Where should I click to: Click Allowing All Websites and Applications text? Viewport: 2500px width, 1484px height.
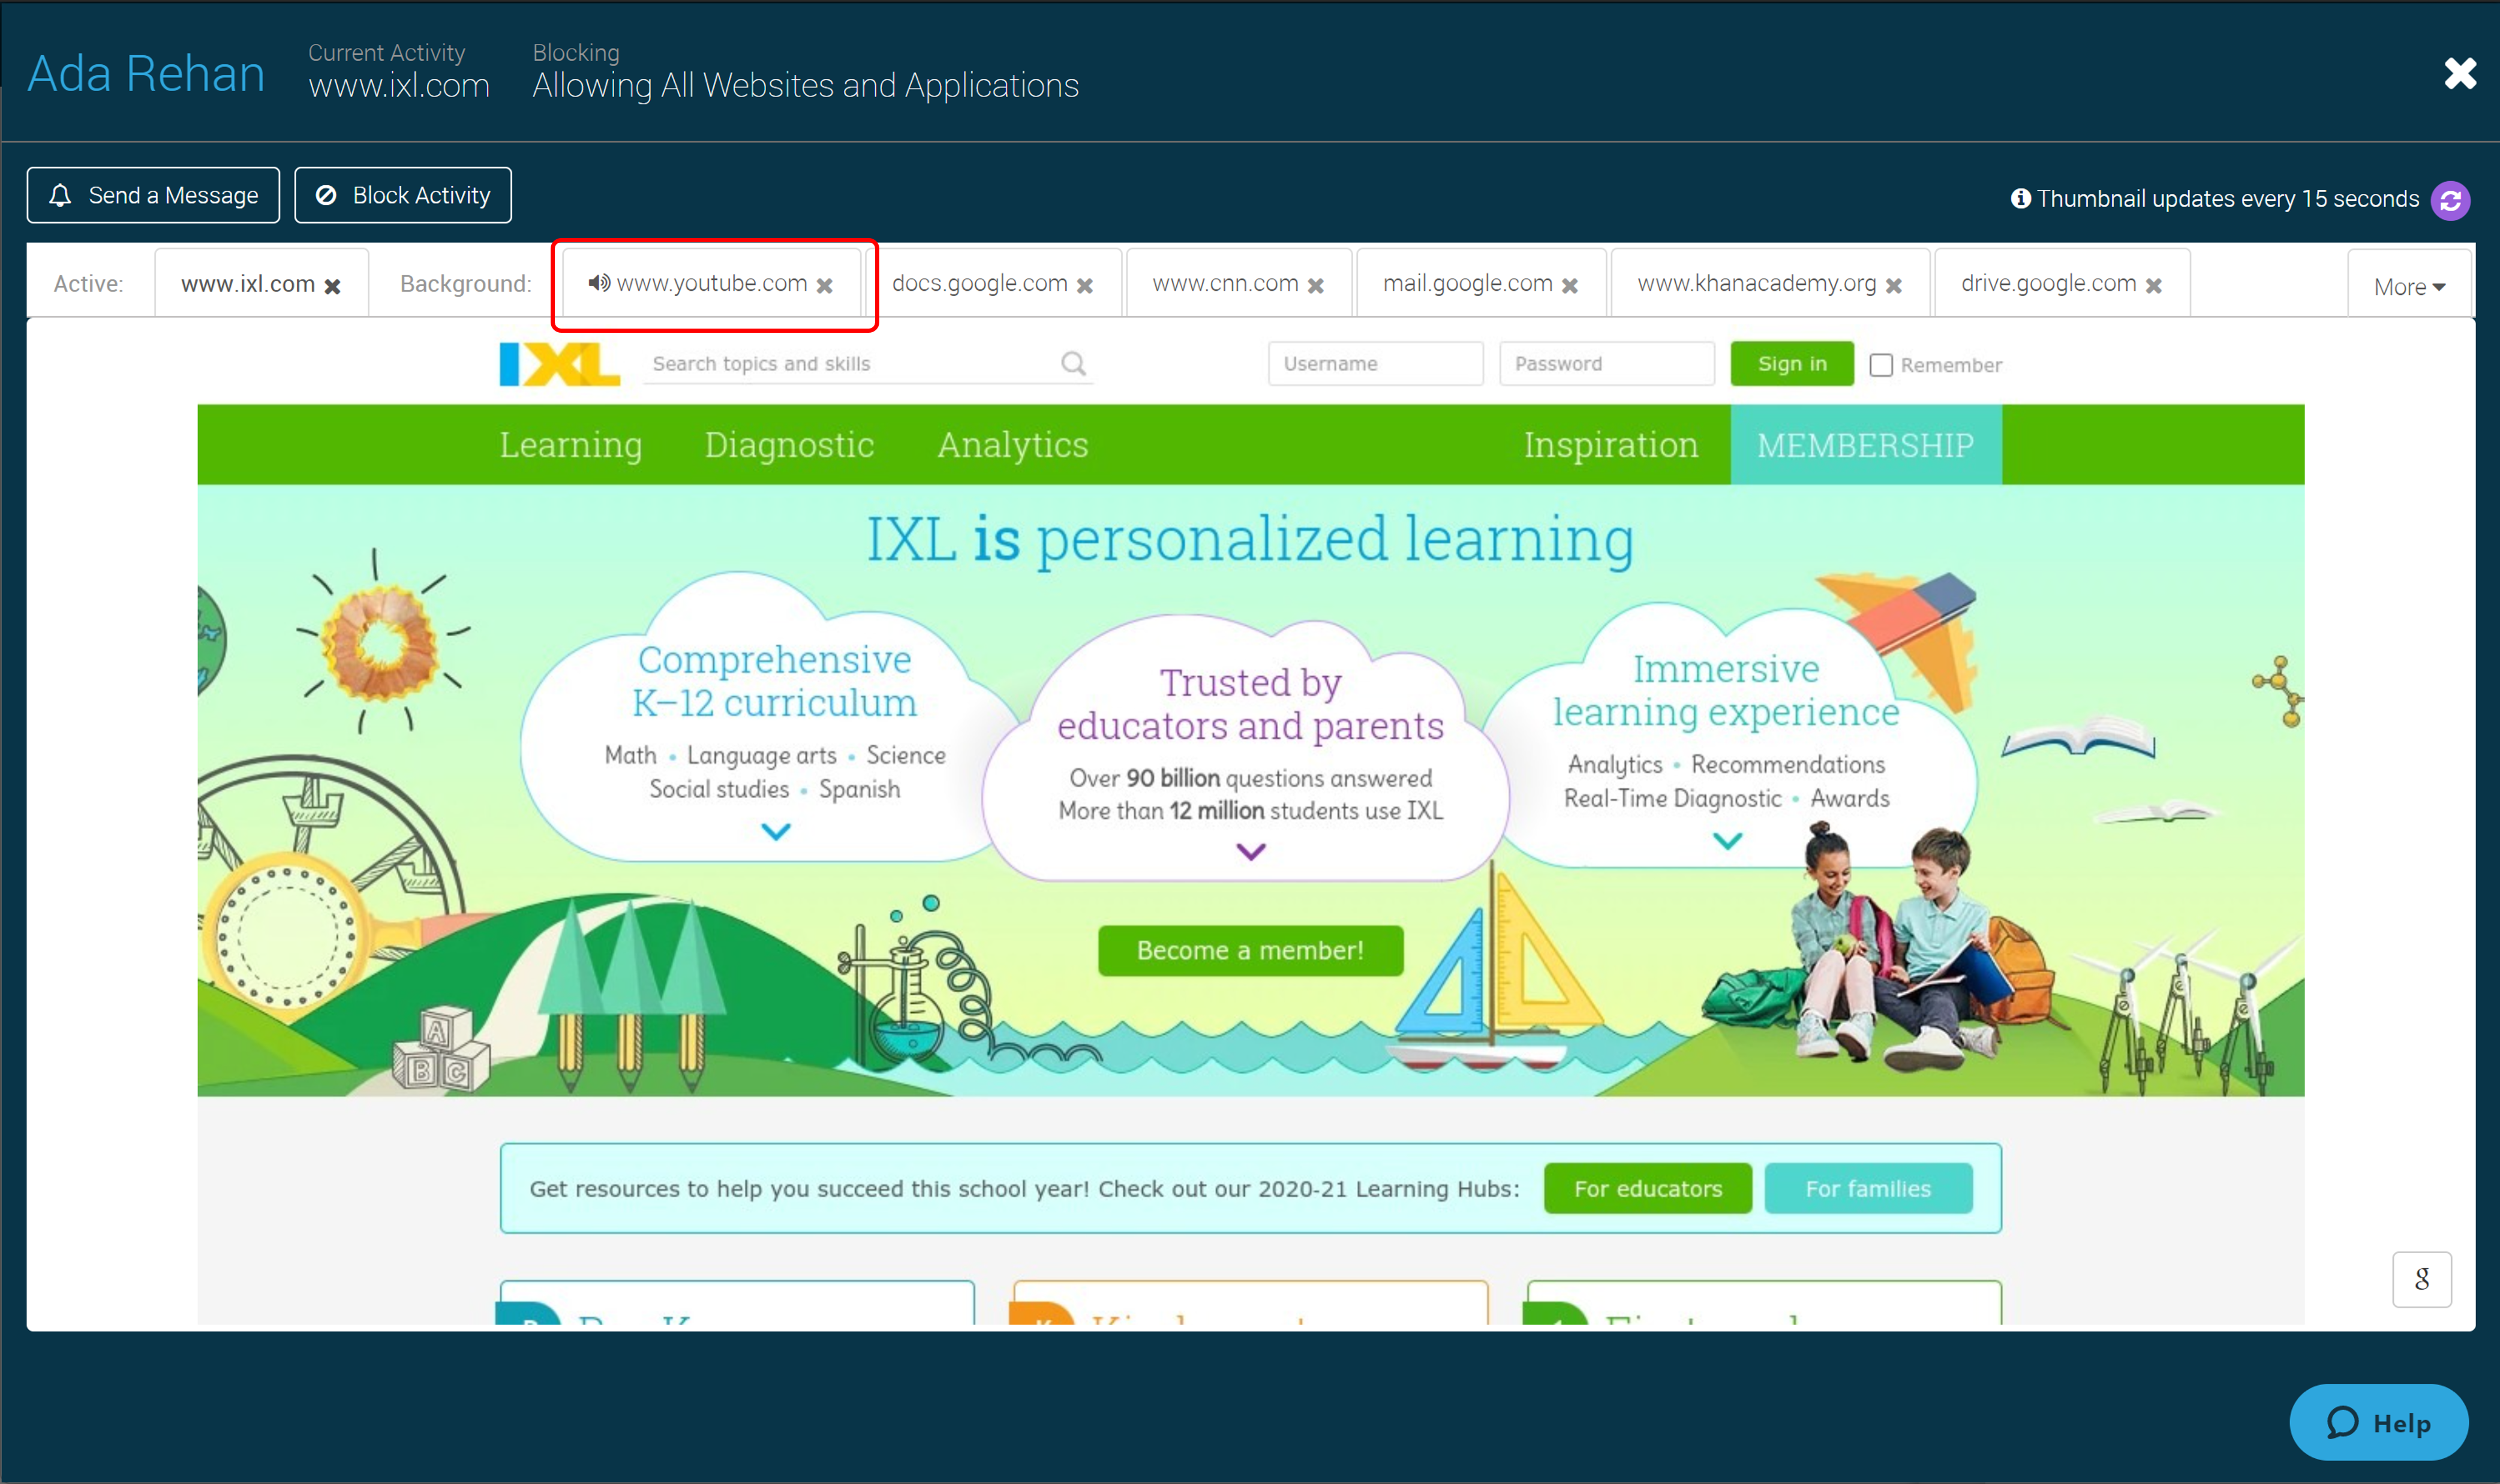tap(806, 86)
